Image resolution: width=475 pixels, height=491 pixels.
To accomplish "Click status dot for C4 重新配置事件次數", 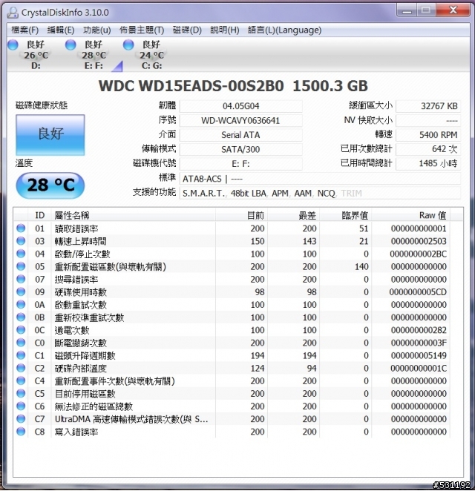I will 21,380.
